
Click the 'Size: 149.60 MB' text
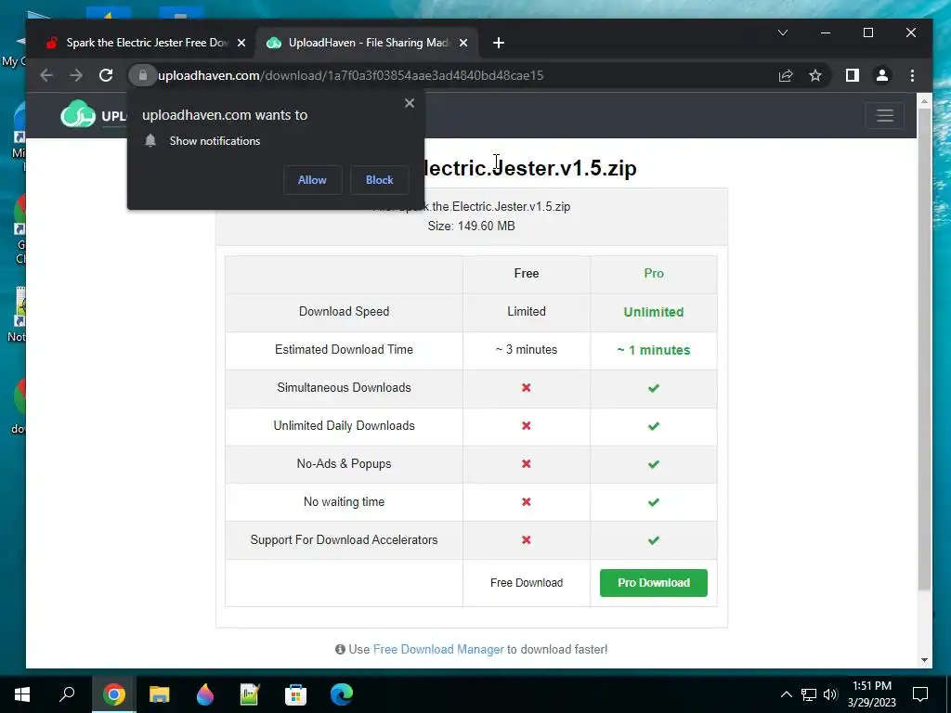click(x=471, y=227)
